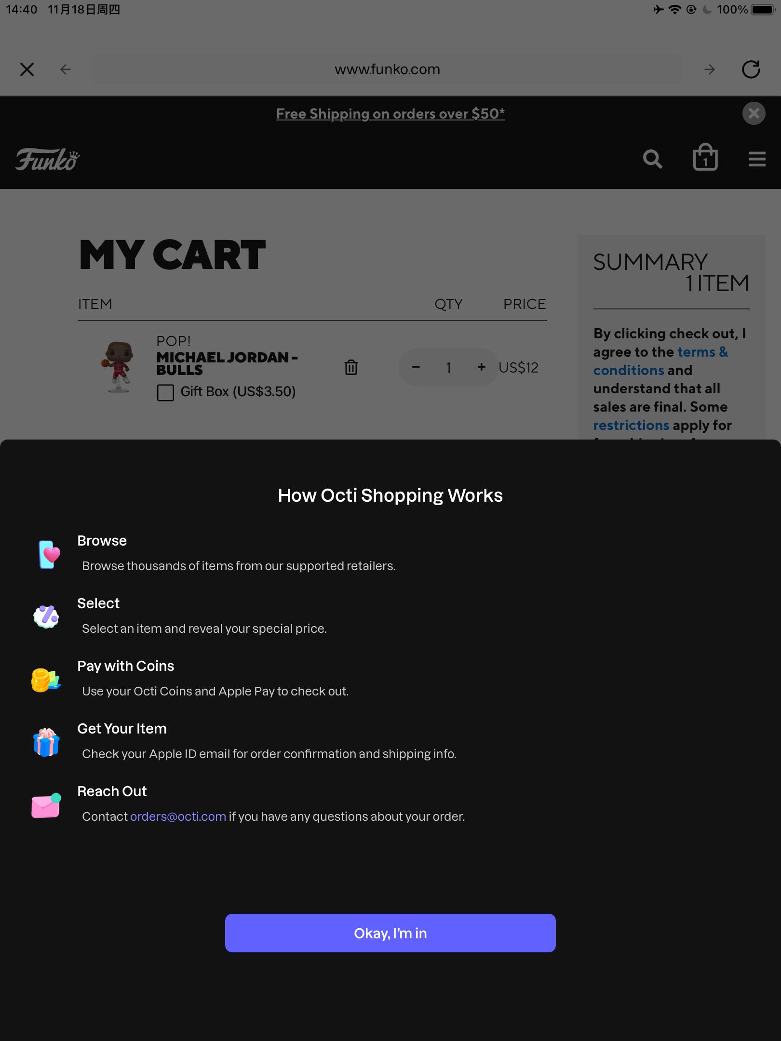
Task: Tap the Okay, I'm in button
Action: click(390, 933)
